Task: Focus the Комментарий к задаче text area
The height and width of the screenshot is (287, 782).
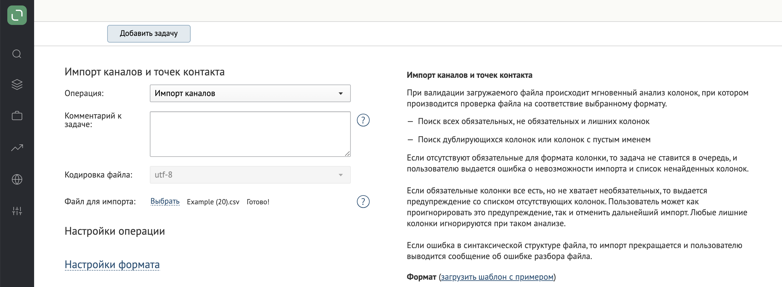Action: 250,134
